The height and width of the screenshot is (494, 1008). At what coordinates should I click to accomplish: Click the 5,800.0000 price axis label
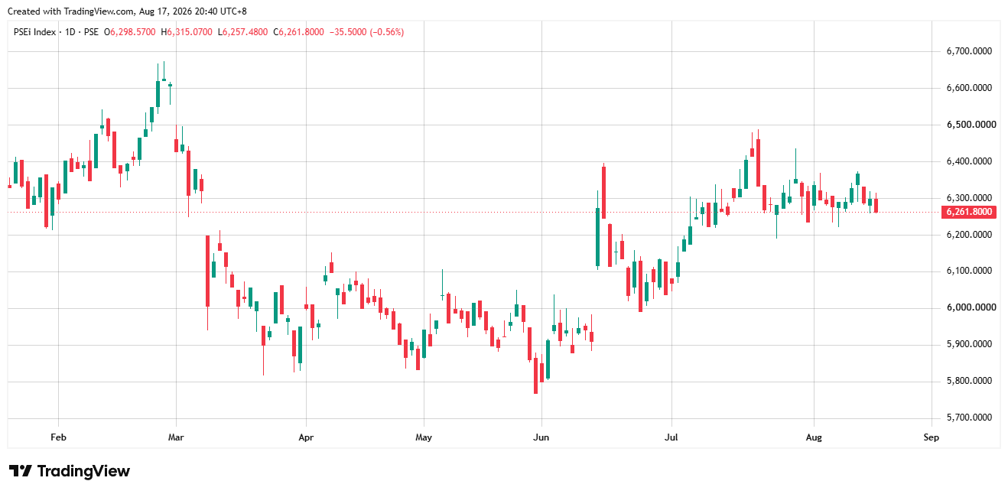pos(969,382)
